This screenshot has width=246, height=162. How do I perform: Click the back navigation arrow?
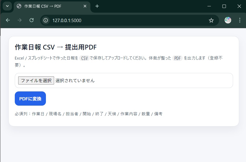click(7, 20)
